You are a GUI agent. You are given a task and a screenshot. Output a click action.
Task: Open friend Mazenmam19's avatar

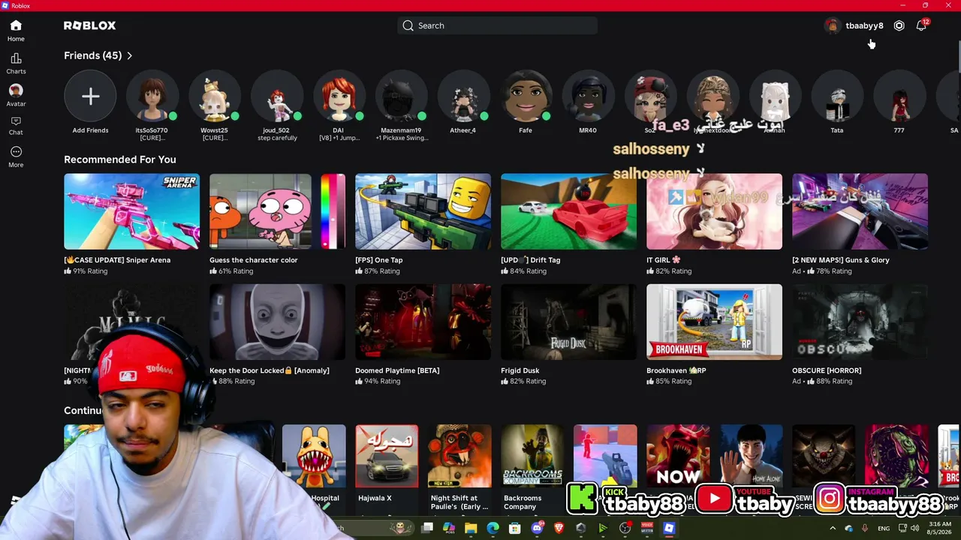(x=402, y=96)
